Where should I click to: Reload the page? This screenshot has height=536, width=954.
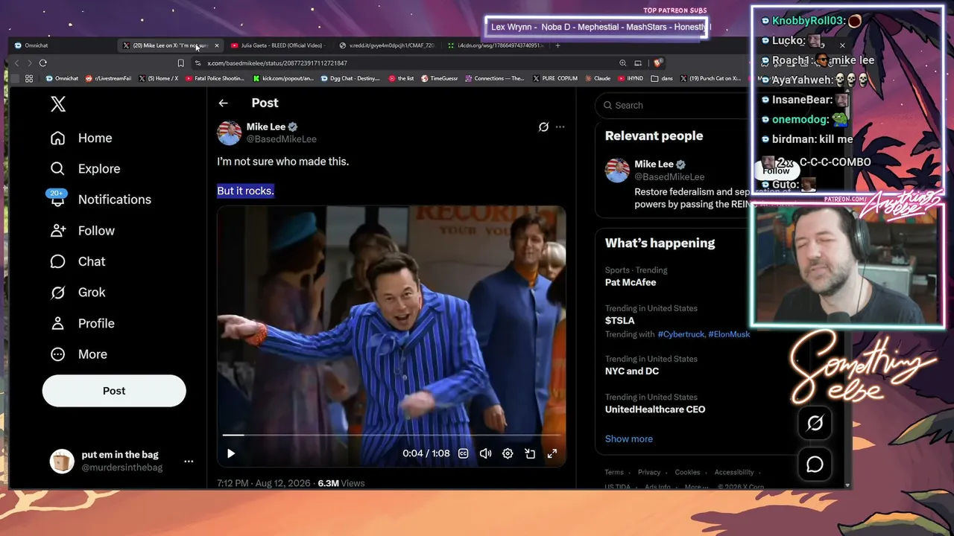[43, 63]
